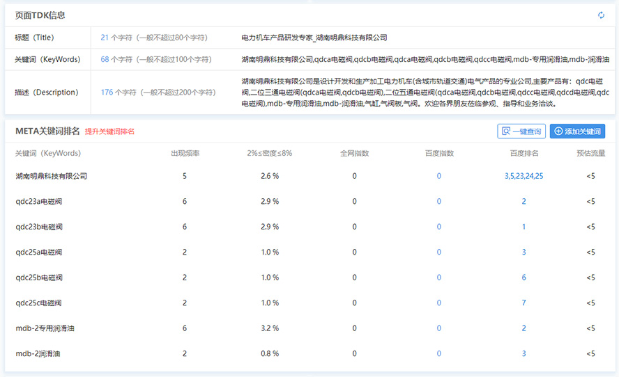Select keyword qdc25c电磁阀
Viewport: 619px width, 377px height.
tap(38, 303)
